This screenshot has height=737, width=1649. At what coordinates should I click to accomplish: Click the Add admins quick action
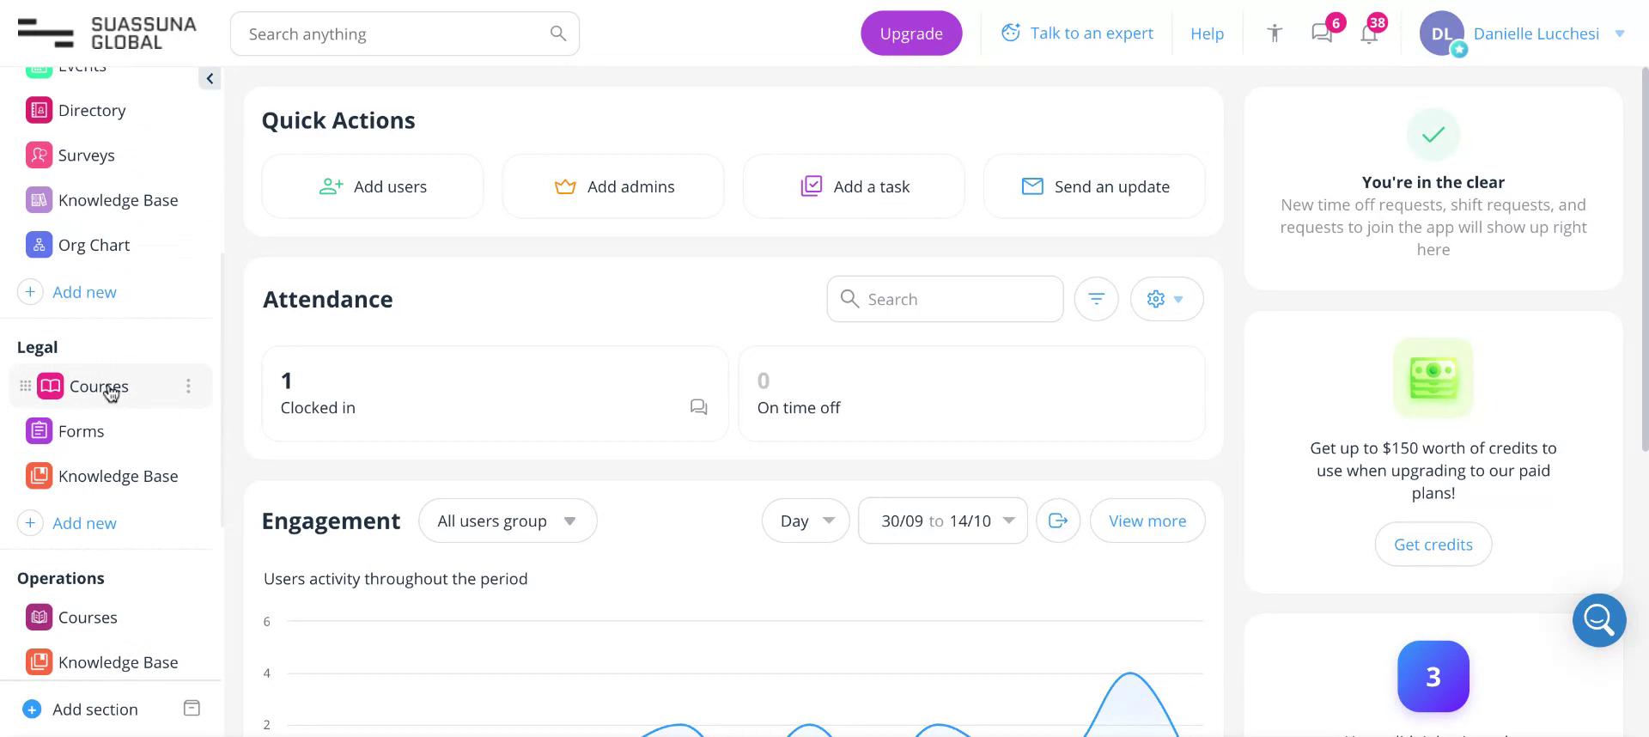[x=613, y=186]
